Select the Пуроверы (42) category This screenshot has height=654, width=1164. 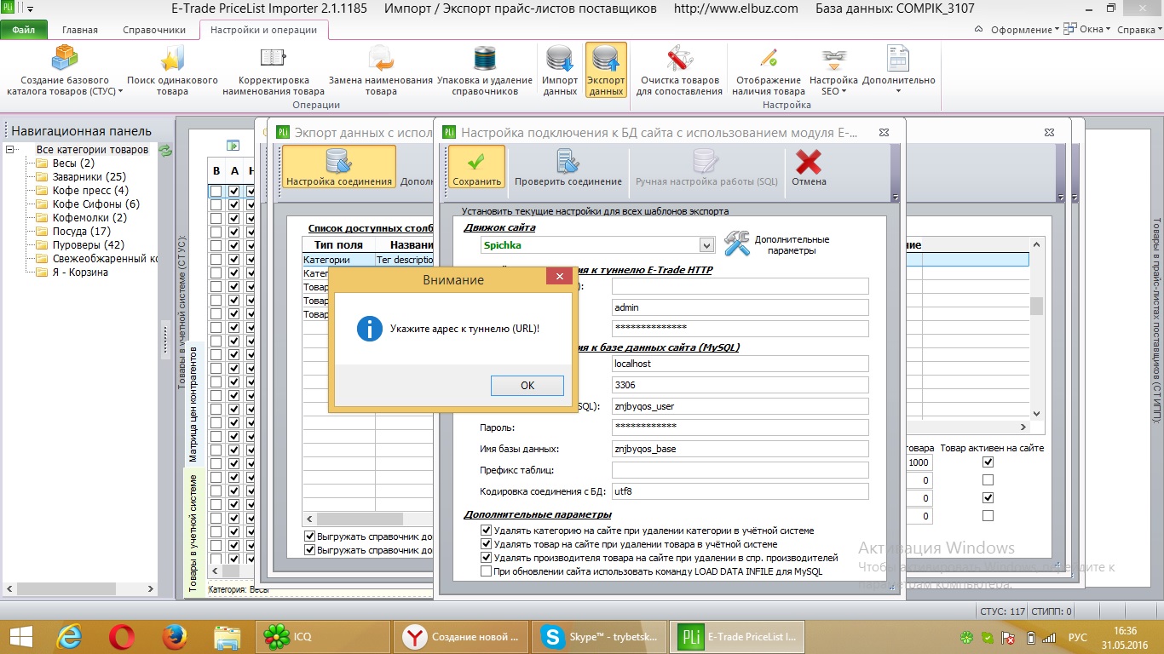coord(89,245)
